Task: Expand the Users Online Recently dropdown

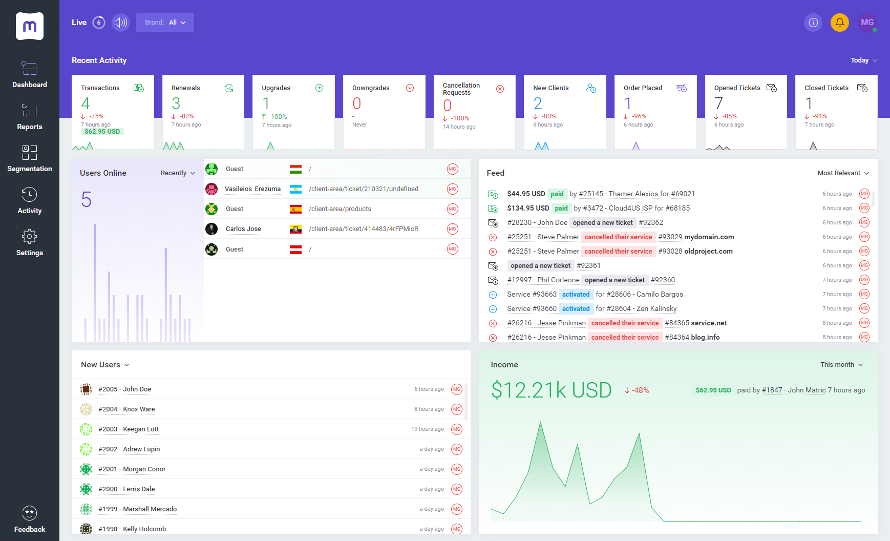Action: (x=178, y=173)
